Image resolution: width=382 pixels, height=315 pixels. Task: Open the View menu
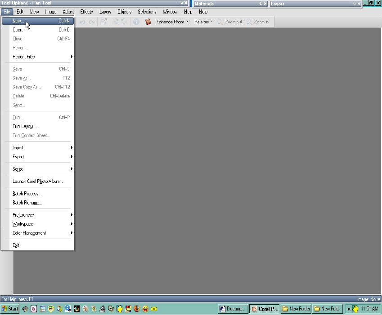(x=34, y=12)
